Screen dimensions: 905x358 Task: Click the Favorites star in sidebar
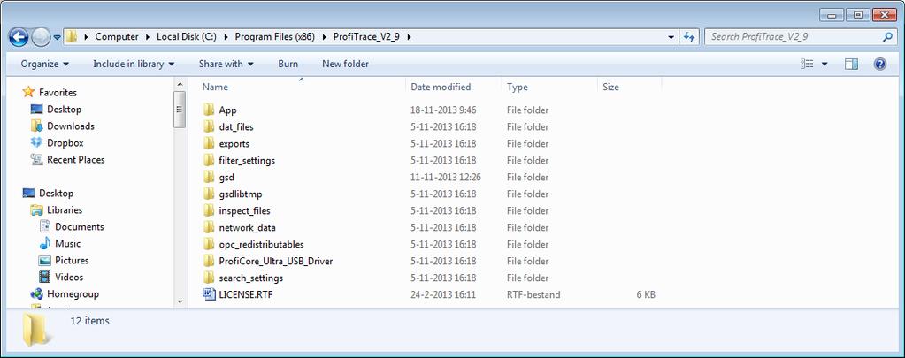click(28, 92)
